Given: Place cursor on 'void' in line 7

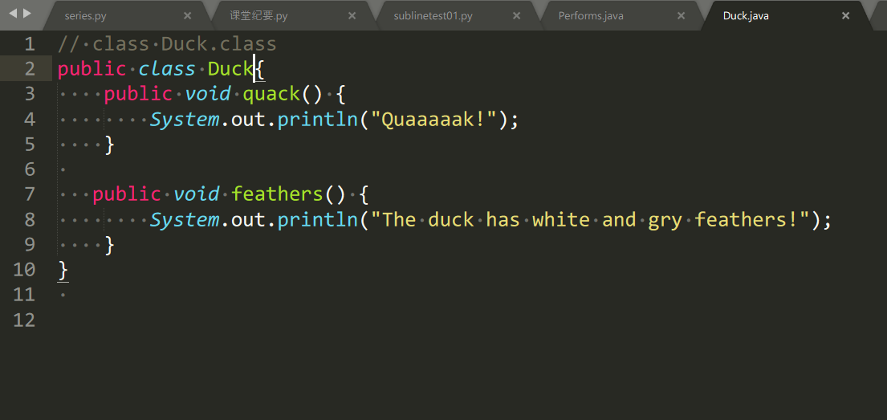Looking at the screenshot, I should 197,194.
